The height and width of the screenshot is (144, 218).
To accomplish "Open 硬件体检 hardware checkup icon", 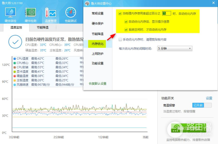I will [x=10, y=15].
